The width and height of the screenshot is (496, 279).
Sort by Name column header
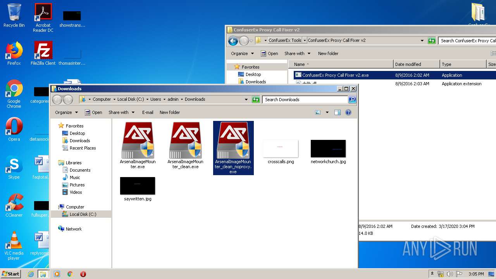(x=341, y=64)
